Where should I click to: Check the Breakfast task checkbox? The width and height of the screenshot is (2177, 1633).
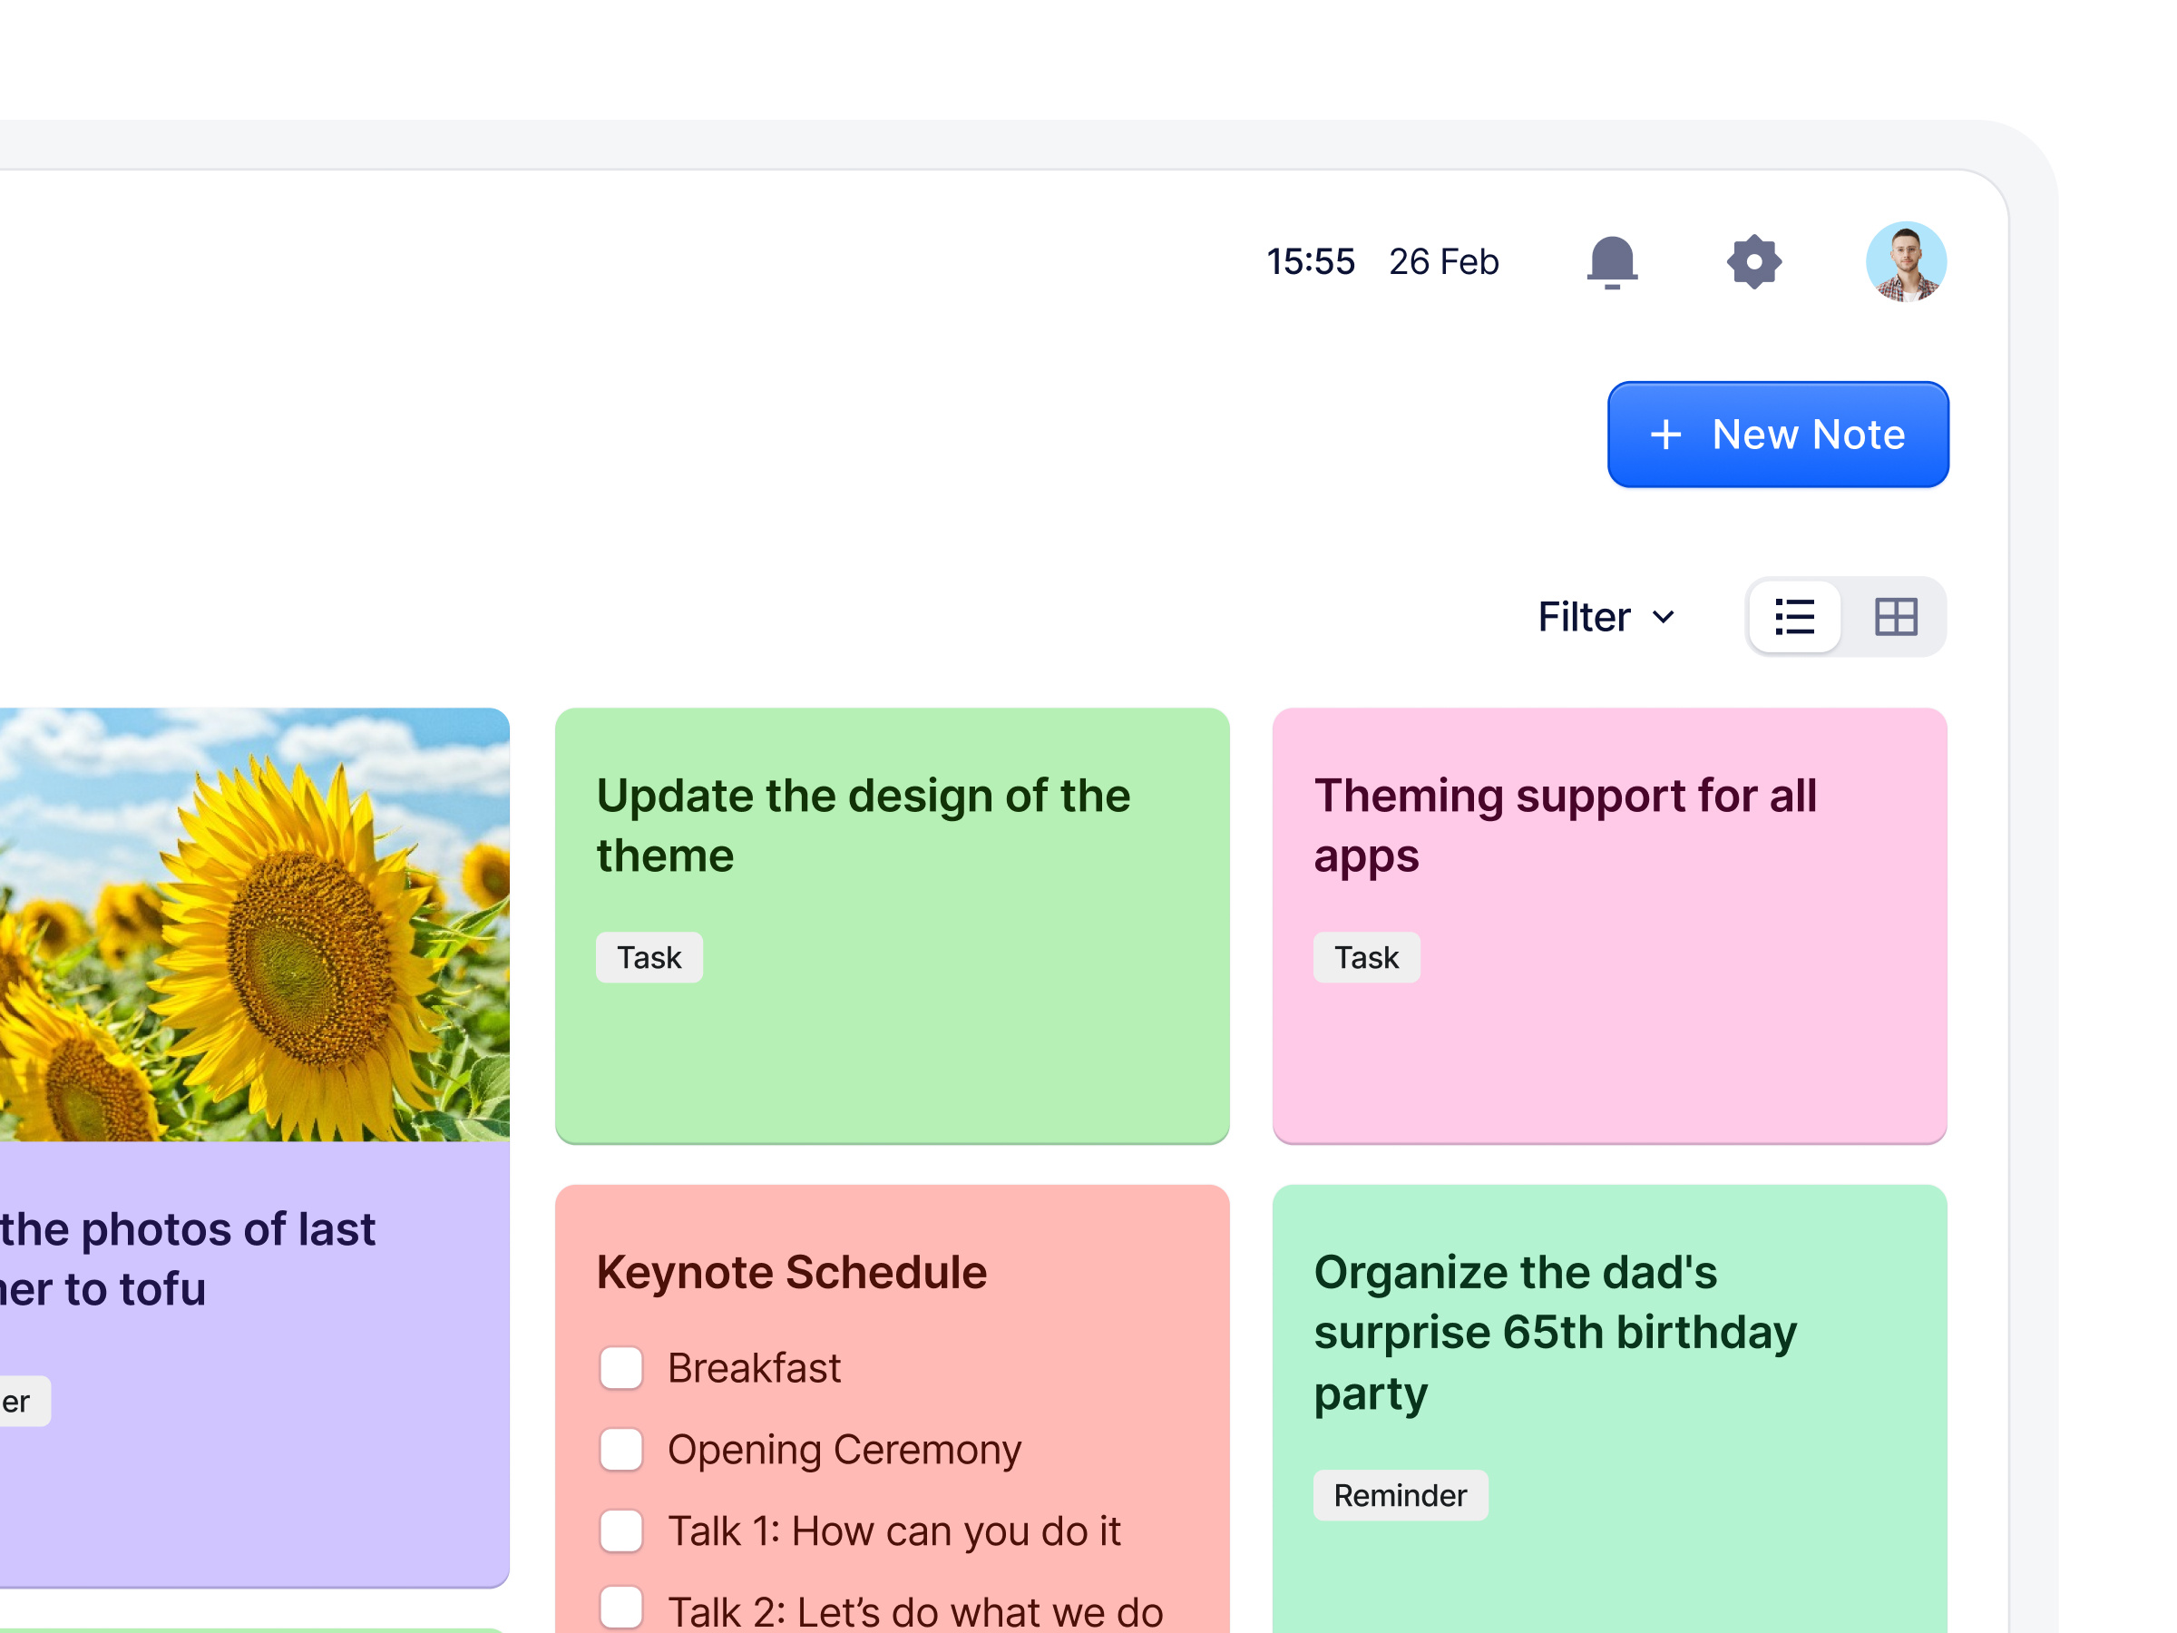point(621,1368)
